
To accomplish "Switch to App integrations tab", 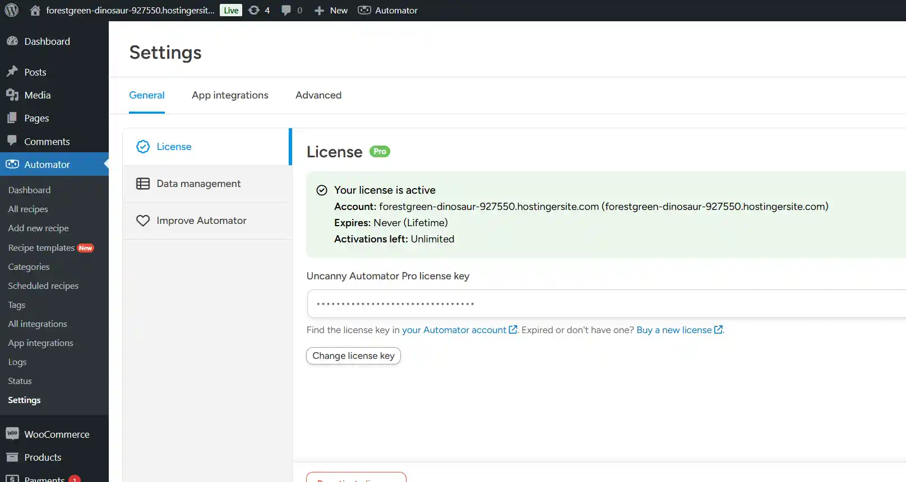I will click(x=230, y=95).
